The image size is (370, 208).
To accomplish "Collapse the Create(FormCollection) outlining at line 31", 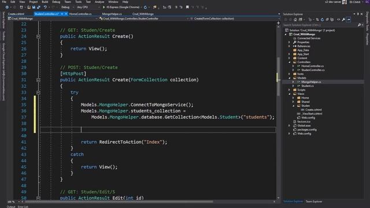I will coord(38,80).
